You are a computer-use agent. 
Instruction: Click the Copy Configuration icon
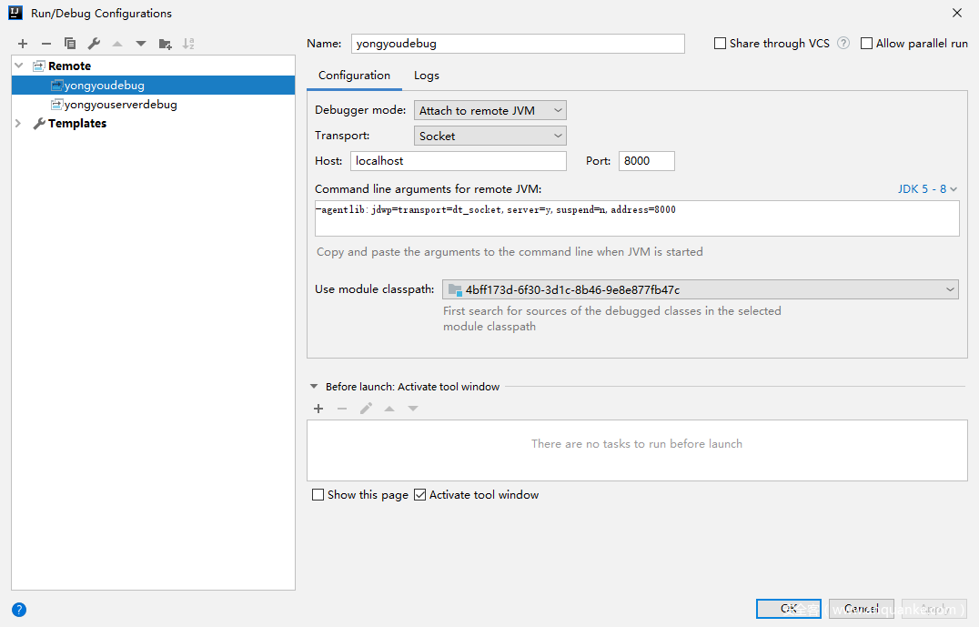(70, 44)
